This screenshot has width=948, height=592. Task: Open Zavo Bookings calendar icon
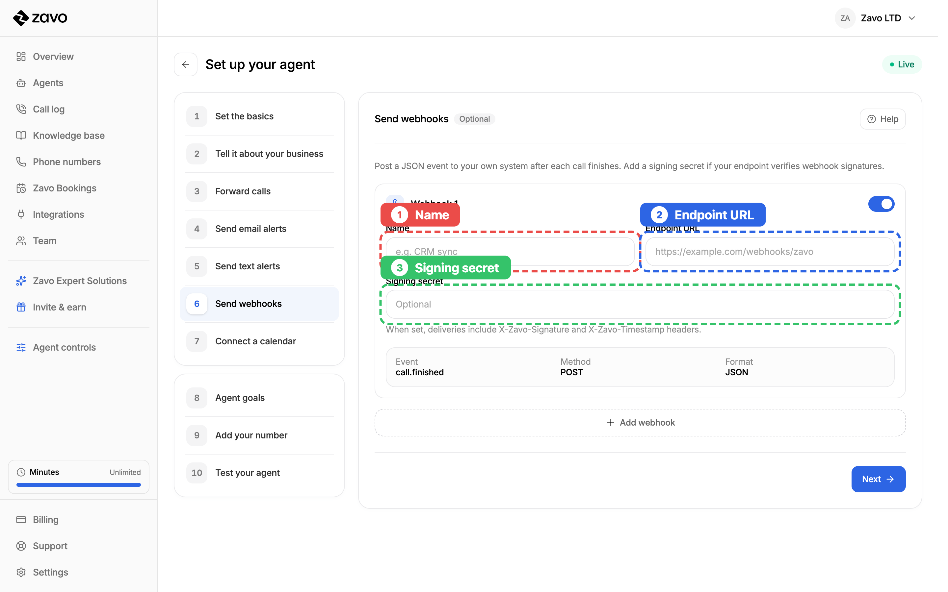coord(21,188)
